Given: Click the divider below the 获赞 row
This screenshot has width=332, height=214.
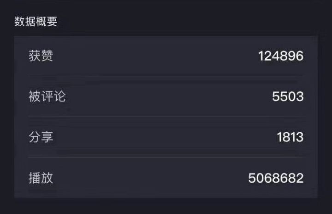Looking at the screenshot, I should pos(166,76).
